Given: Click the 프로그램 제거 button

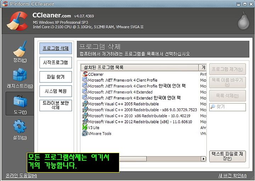Looking at the screenshot, I should point(227,69).
